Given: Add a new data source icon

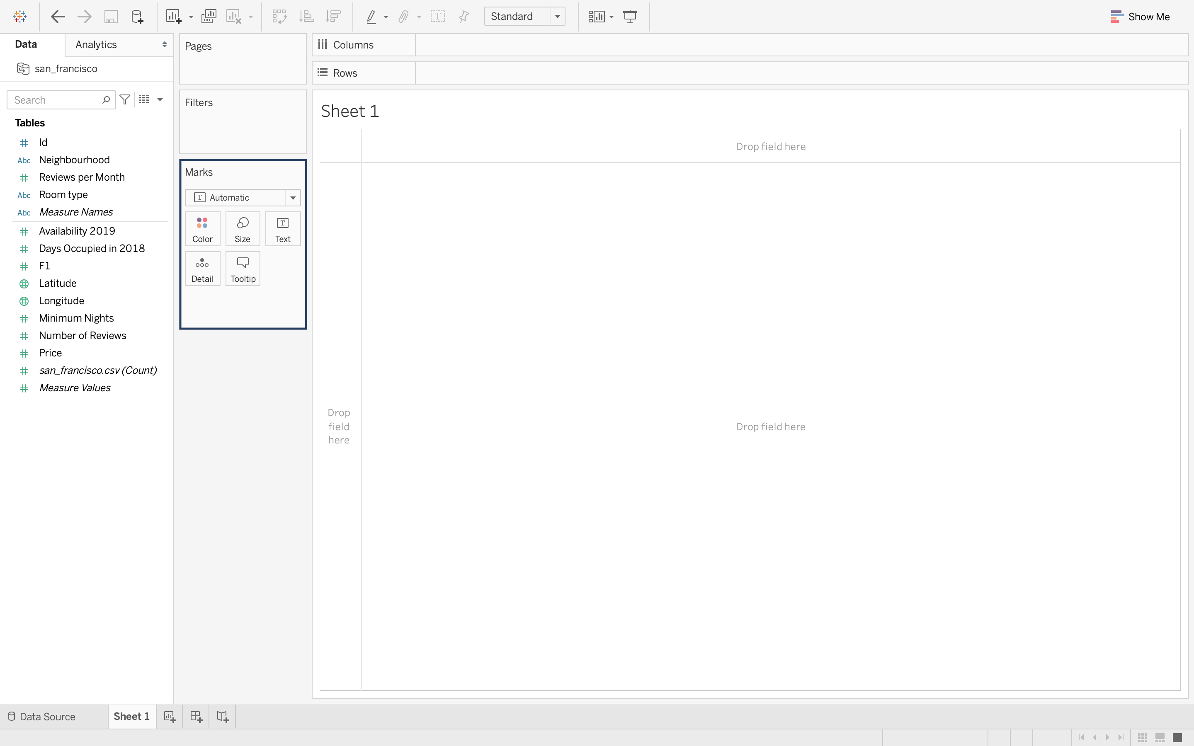Looking at the screenshot, I should tap(137, 17).
